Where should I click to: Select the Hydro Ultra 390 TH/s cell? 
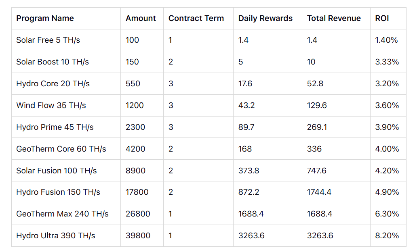click(x=56, y=236)
